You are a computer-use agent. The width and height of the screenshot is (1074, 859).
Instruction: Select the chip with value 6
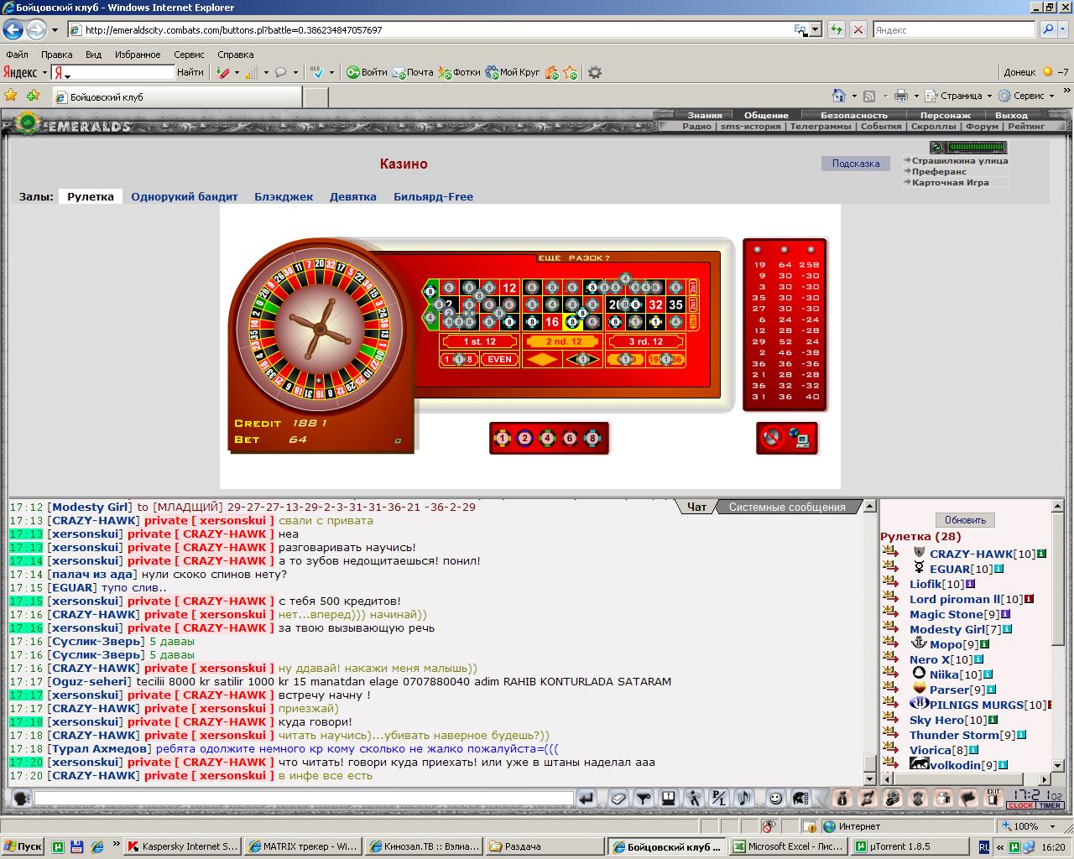[571, 438]
